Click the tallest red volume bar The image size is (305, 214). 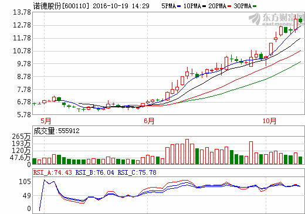187,152
